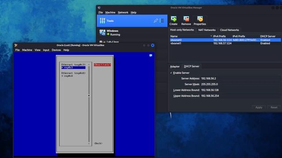
Task: Click the notification icon in the VM display
Action: [x=151, y=56]
